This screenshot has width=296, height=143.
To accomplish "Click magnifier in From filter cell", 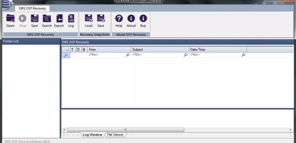I will coord(128,55).
